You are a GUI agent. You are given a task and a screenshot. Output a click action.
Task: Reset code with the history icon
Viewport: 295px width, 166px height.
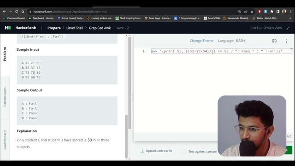(x=274, y=41)
